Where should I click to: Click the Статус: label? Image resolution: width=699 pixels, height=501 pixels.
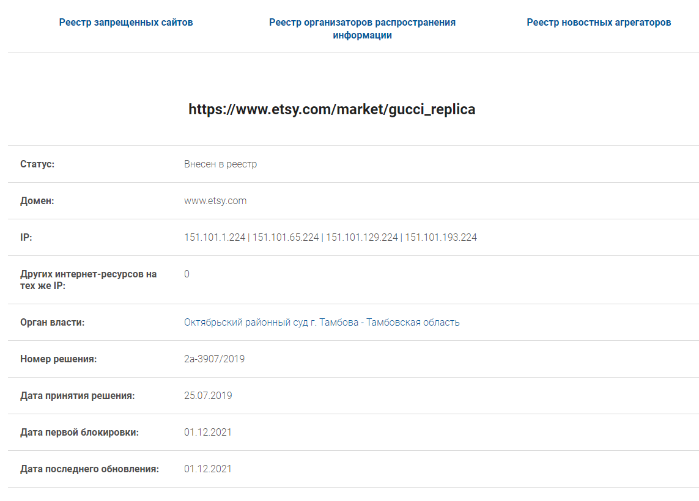pos(37,164)
